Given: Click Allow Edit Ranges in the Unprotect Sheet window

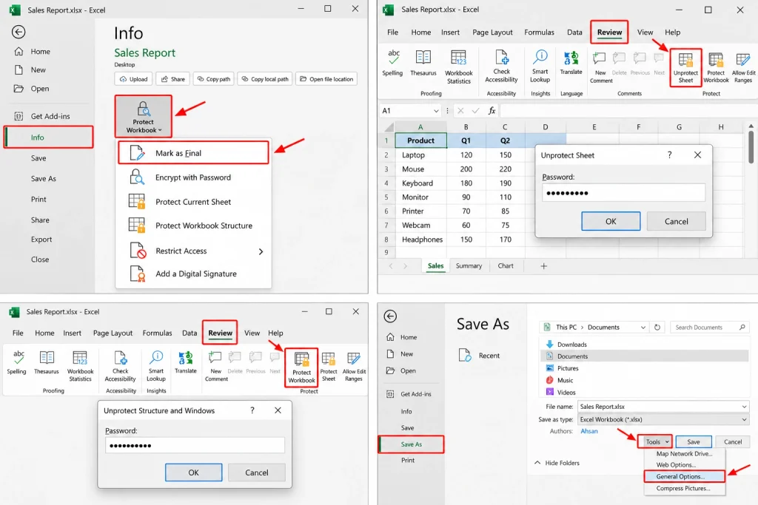Looking at the screenshot, I should (x=743, y=67).
